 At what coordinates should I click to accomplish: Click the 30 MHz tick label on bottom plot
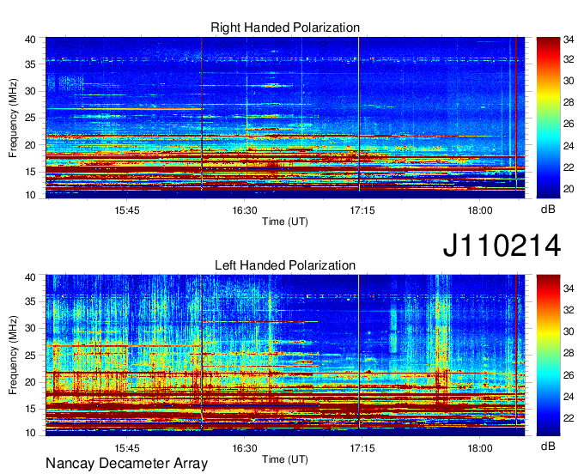(x=30, y=328)
